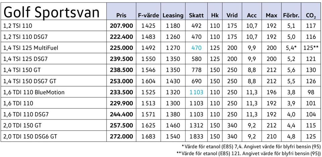The width and height of the screenshot is (322, 157).
Task: Select the 5,4* consumption value
Action: coord(291,48)
